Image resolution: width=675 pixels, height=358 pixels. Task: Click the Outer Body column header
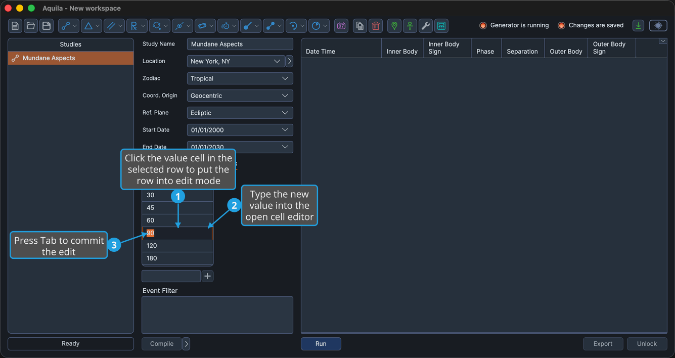tap(566, 48)
